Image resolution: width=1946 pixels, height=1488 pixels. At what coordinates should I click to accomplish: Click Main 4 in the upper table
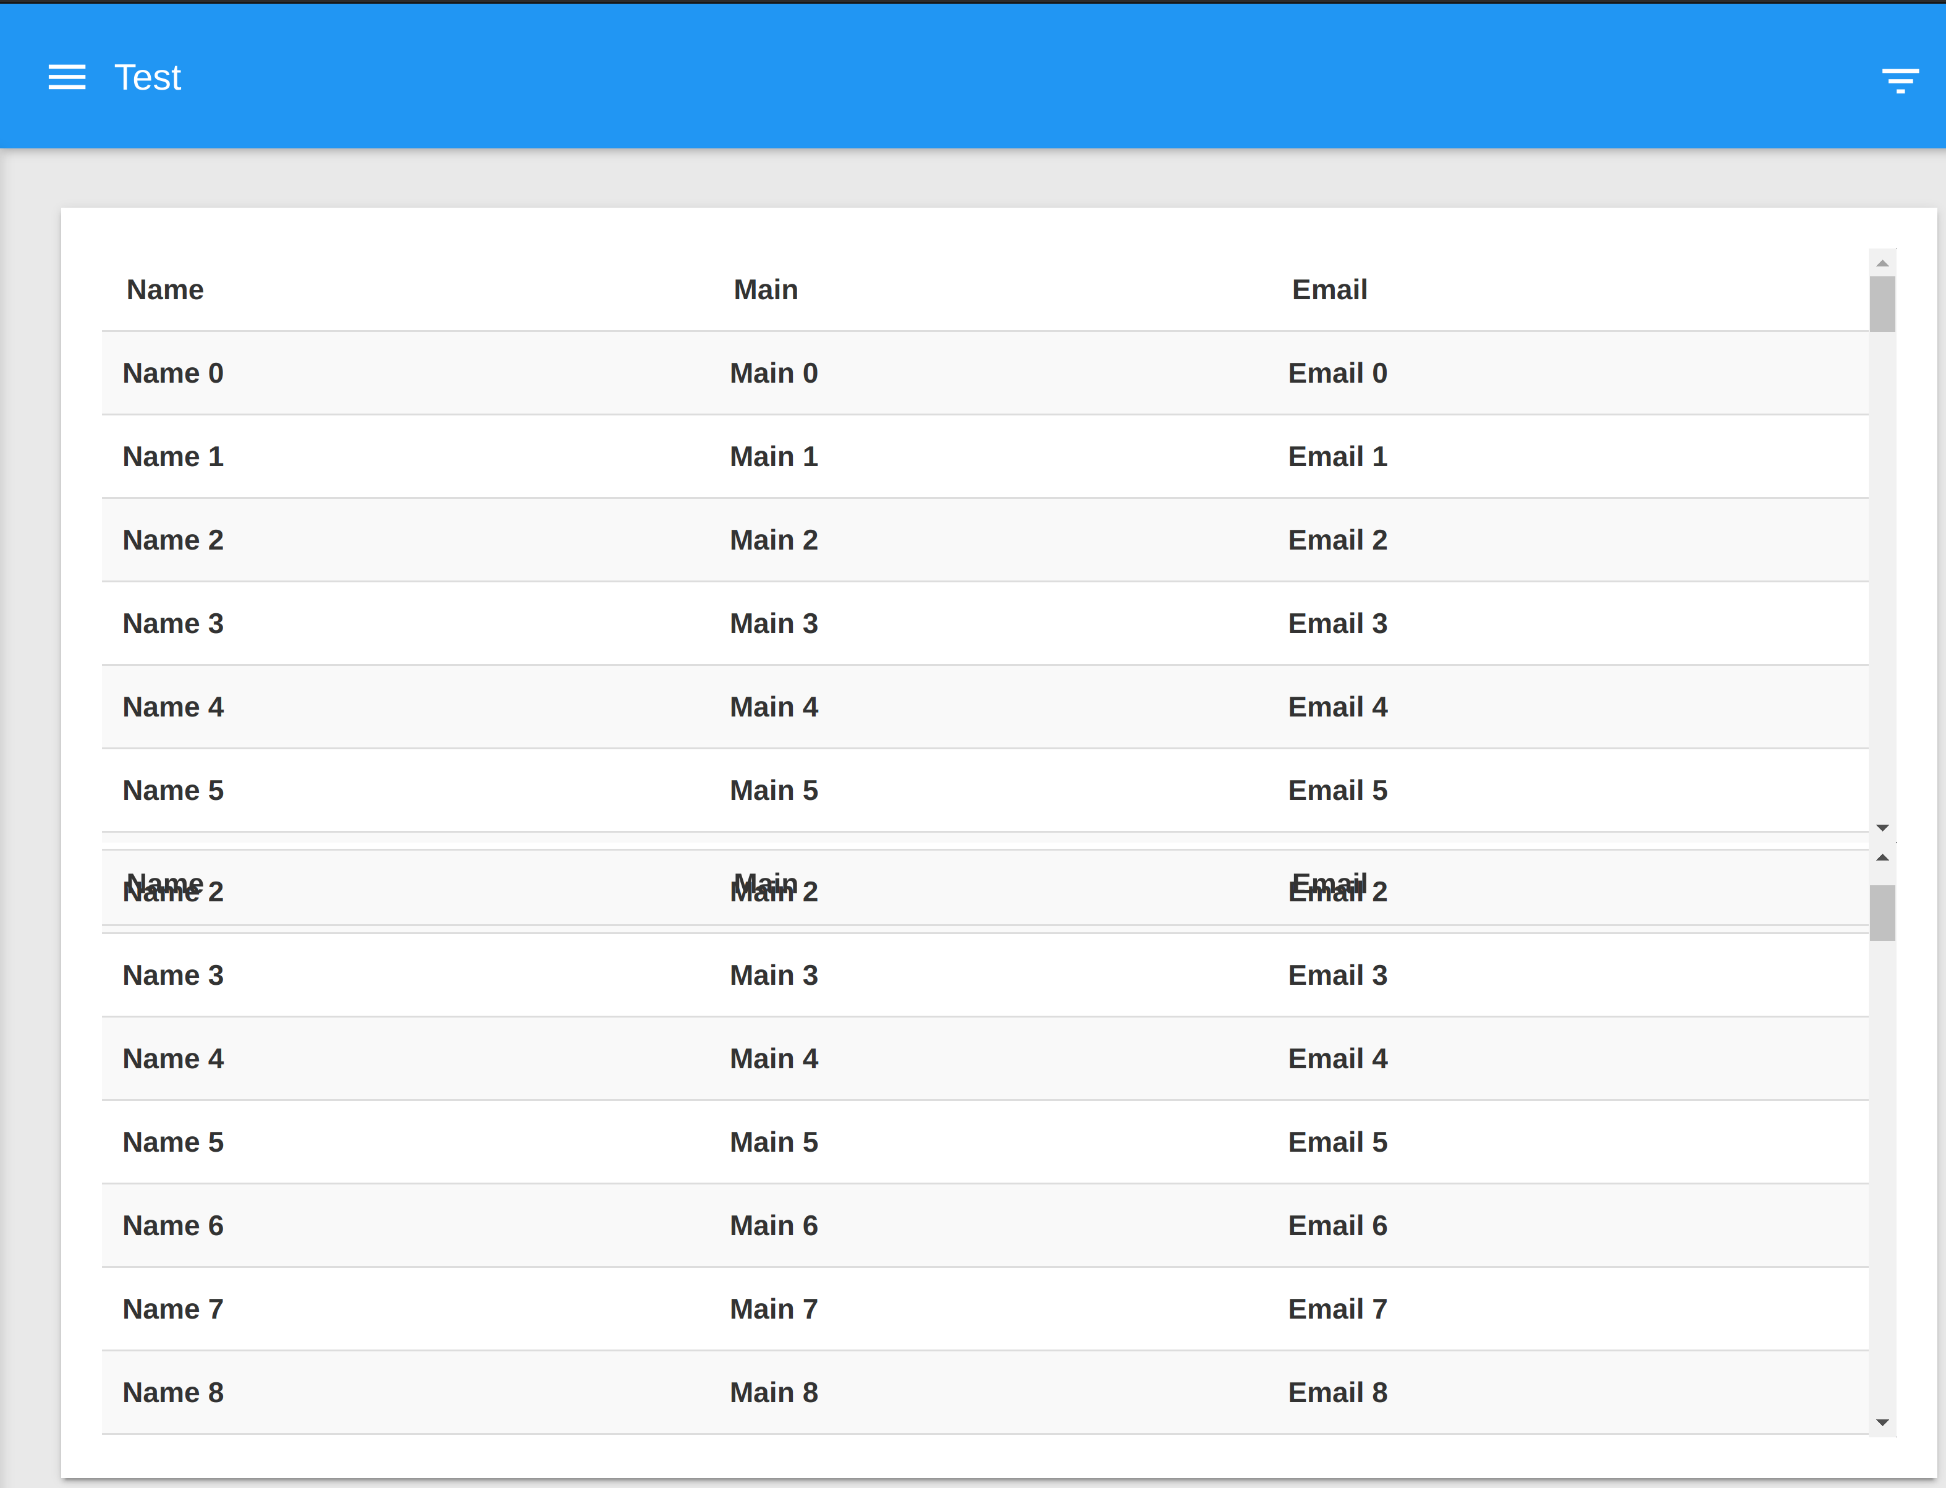click(774, 706)
